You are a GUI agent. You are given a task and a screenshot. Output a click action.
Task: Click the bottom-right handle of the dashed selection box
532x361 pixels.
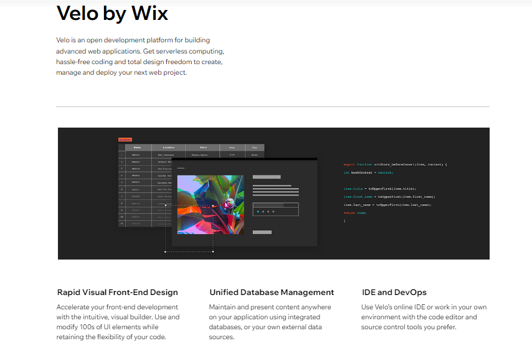pyautogui.click(x=213, y=252)
